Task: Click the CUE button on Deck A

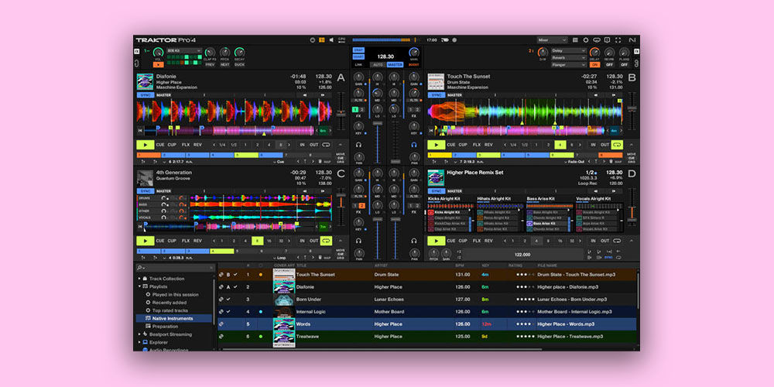Action: 160,145
